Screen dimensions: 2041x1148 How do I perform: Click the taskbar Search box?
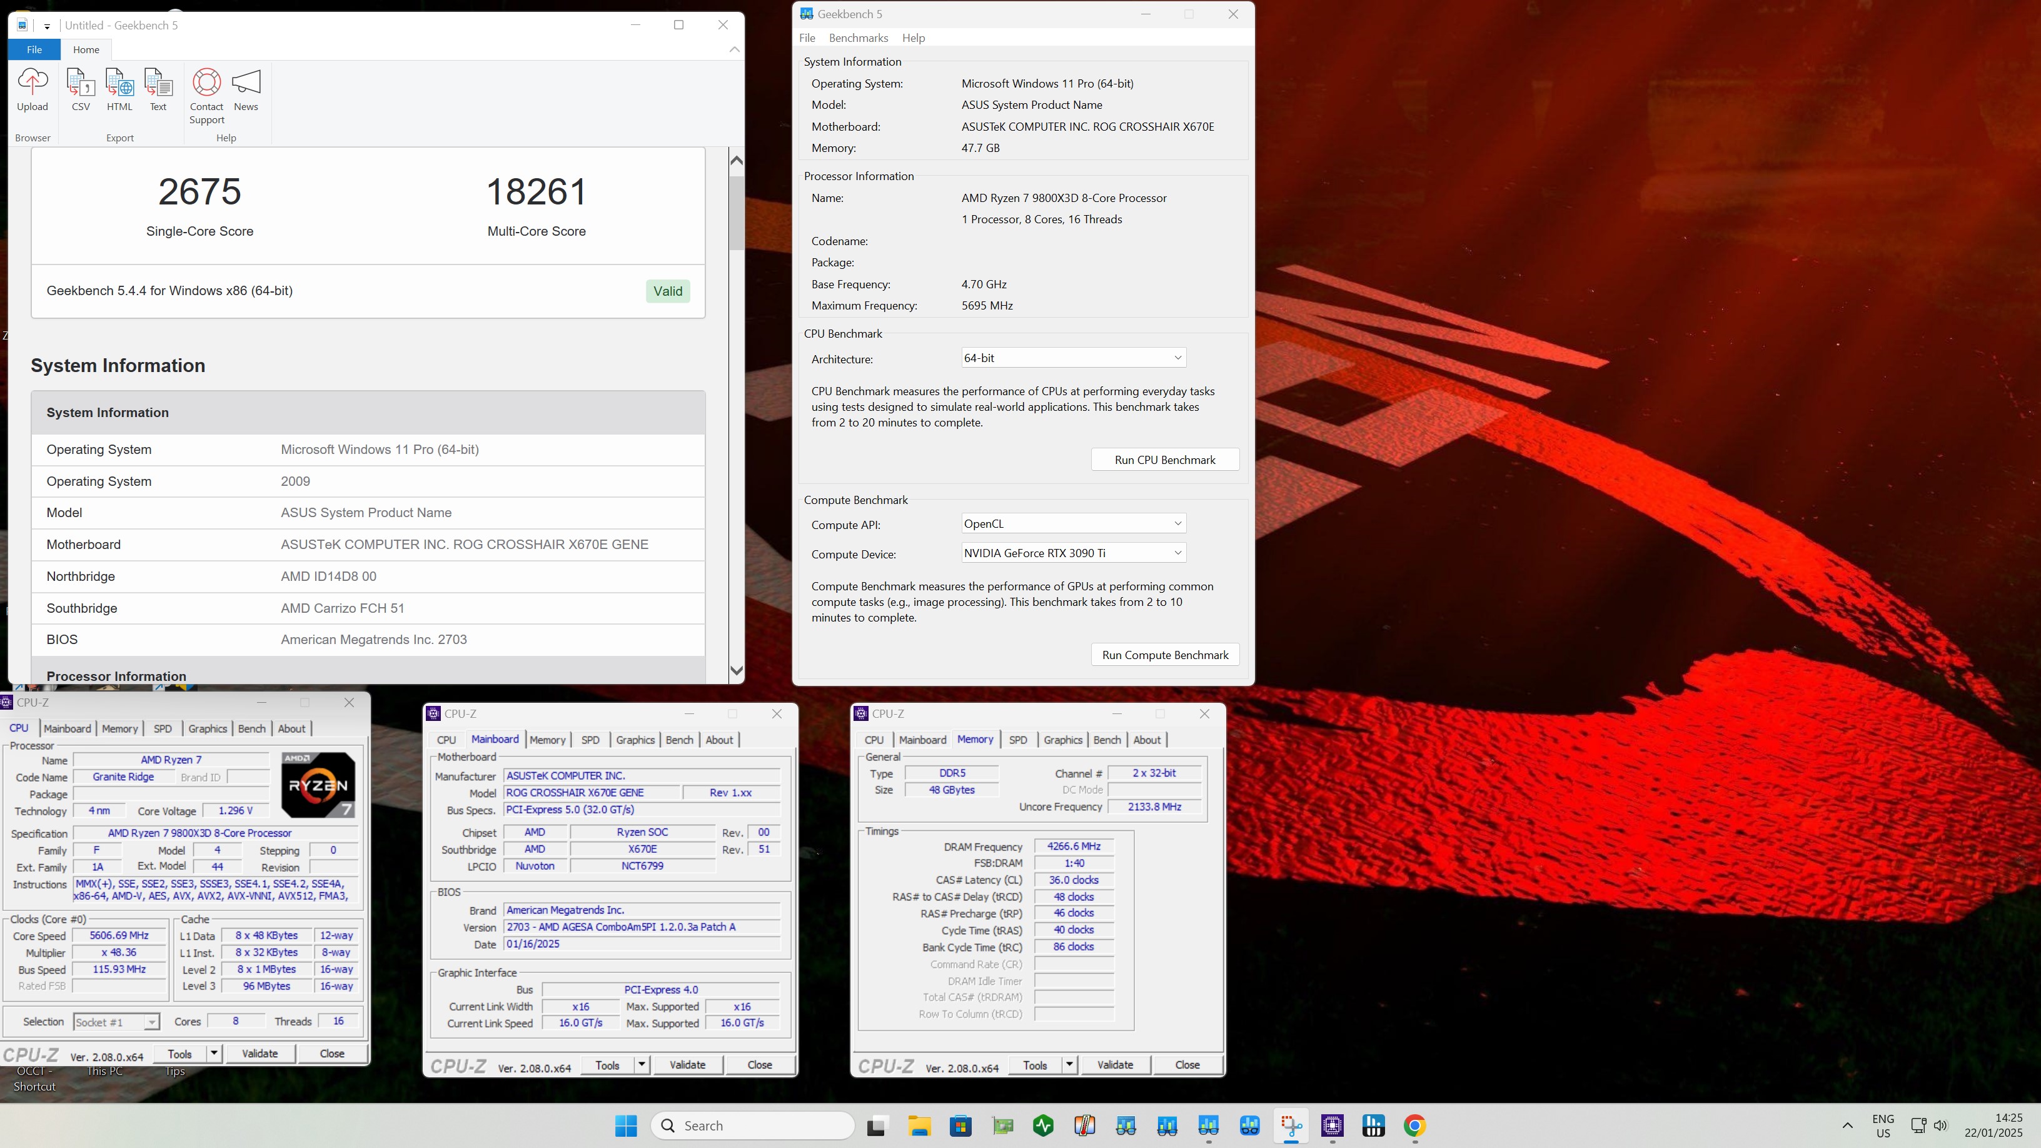(x=753, y=1126)
